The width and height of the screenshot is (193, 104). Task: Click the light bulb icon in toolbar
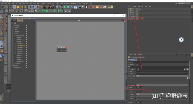83,7
